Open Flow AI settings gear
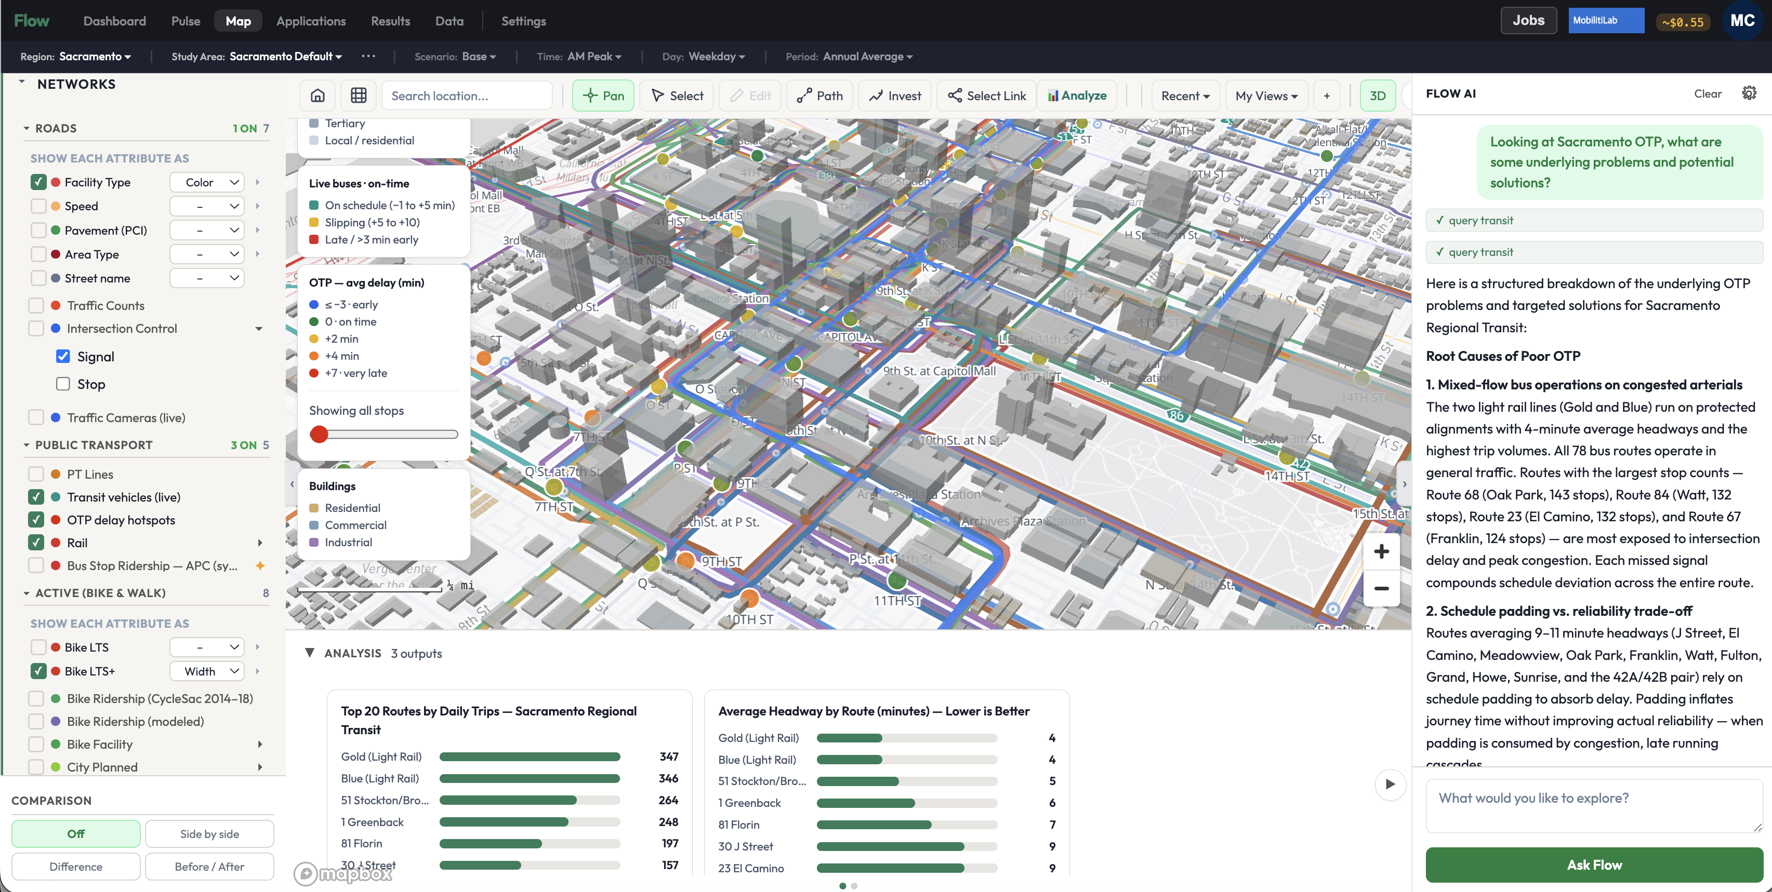The height and width of the screenshot is (892, 1772). point(1749,93)
